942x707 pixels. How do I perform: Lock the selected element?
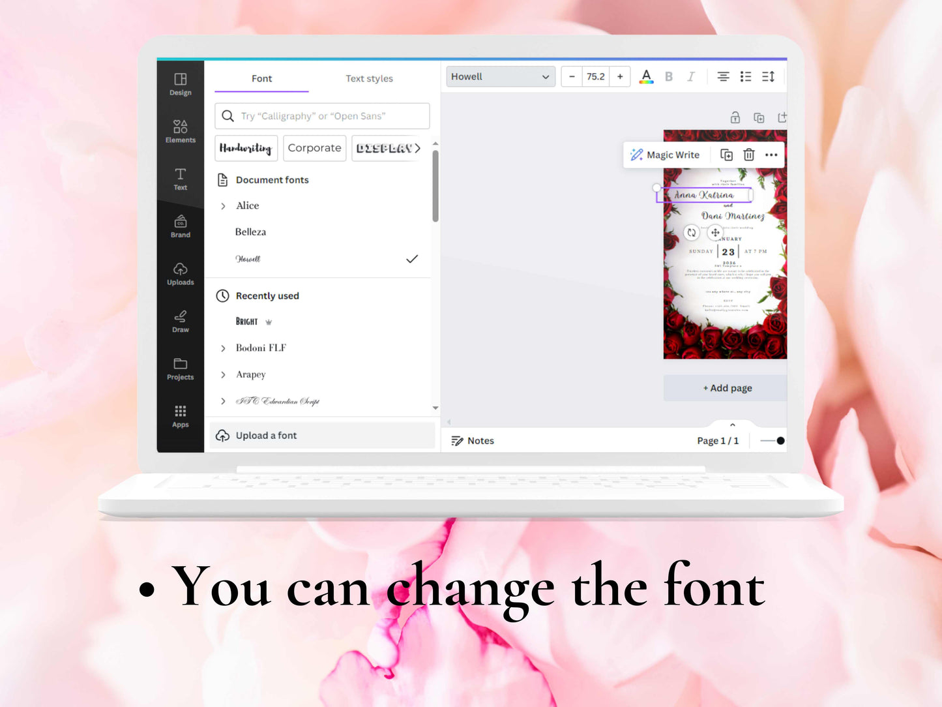click(x=735, y=117)
